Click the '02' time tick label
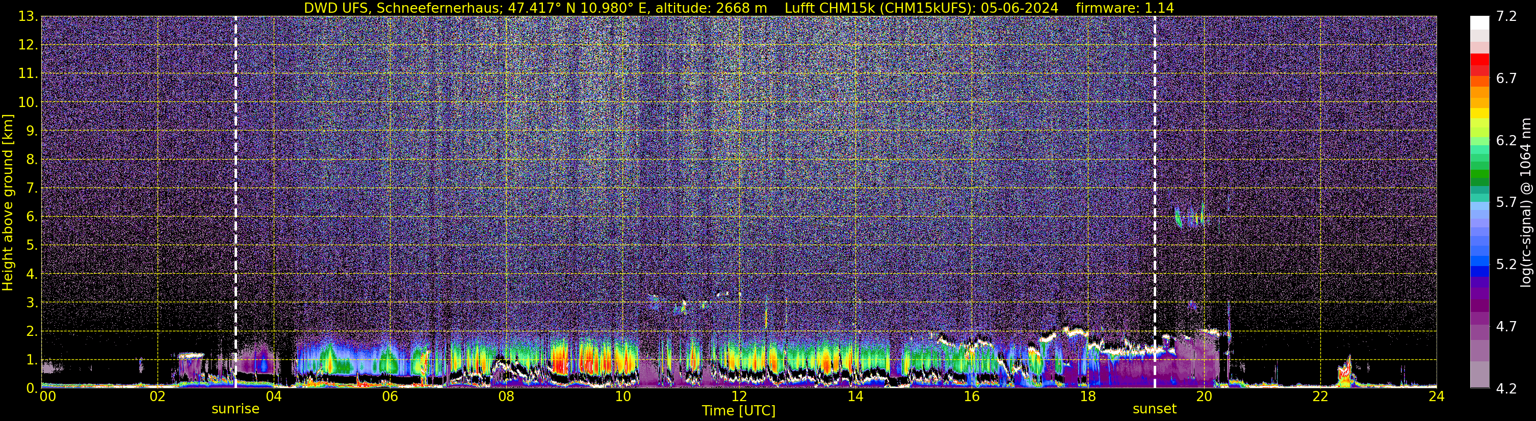The width and height of the screenshot is (1536, 421). pos(158,397)
